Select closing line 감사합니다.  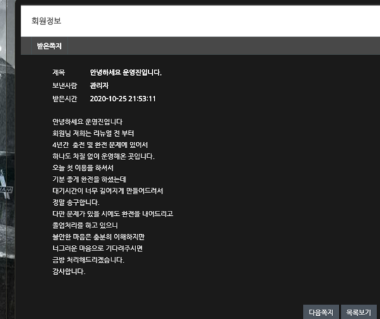(69, 272)
